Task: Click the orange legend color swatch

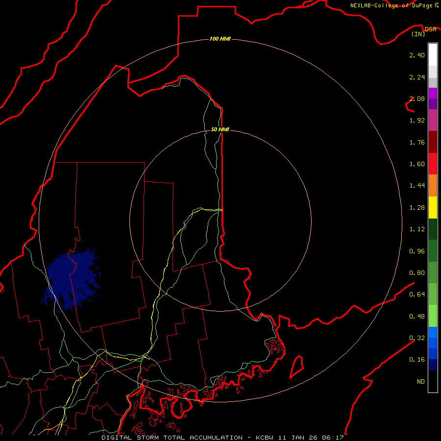Action: click(x=433, y=186)
